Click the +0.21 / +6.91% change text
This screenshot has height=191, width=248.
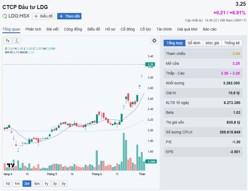click(229, 13)
